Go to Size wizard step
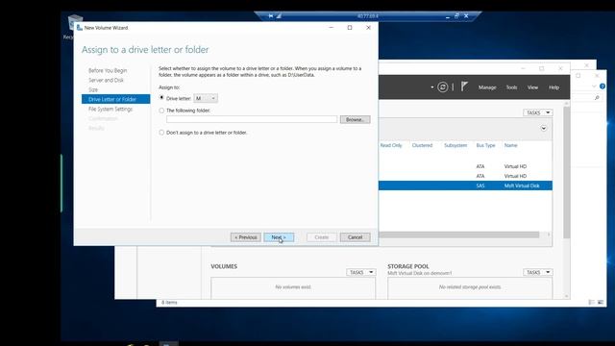The image size is (615, 346). pyautogui.click(x=93, y=89)
